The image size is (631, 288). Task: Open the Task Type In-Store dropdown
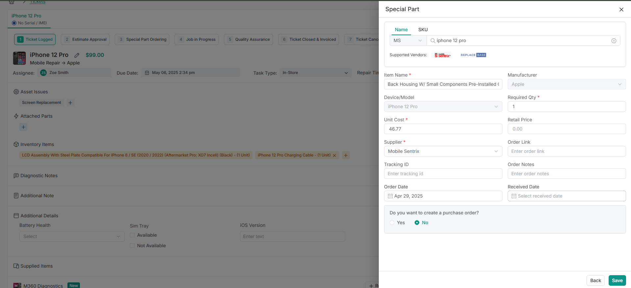pyautogui.click(x=315, y=73)
